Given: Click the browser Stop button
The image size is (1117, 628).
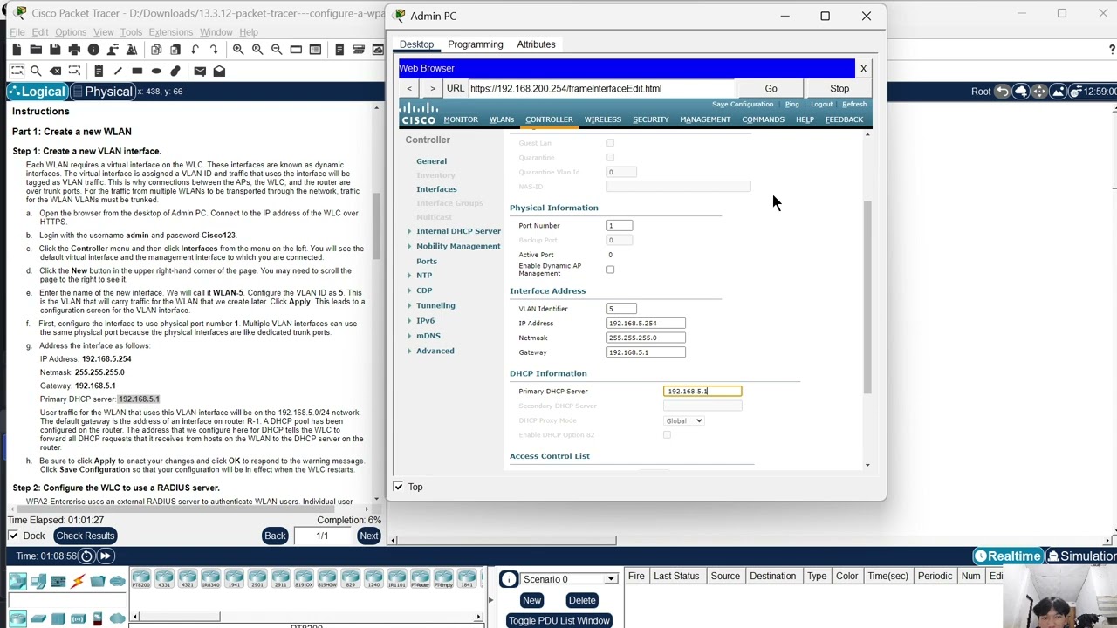Looking at the screenshot, I should 839,88.
